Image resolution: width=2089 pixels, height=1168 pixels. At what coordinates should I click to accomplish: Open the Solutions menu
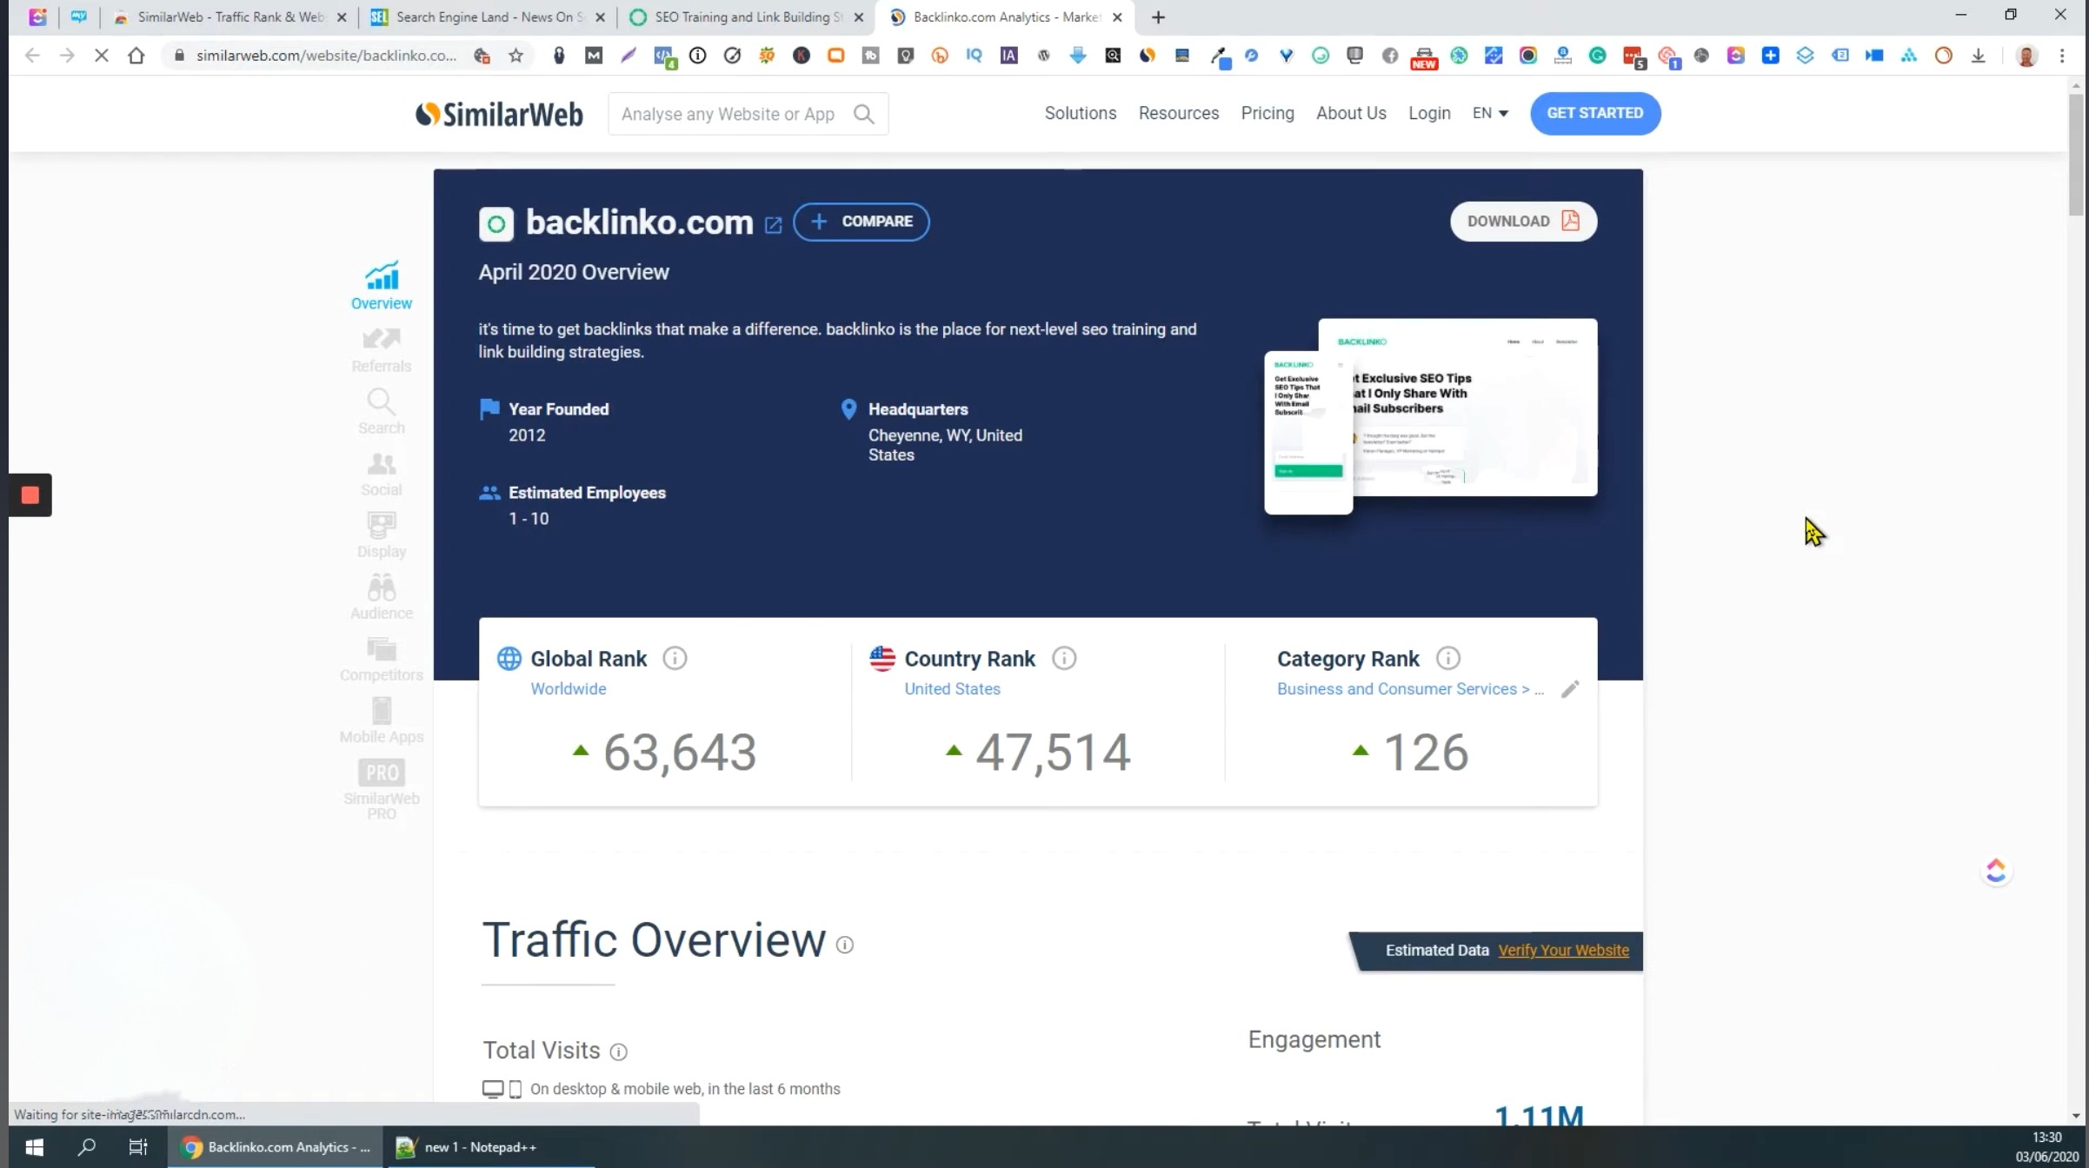(1081, 113)
